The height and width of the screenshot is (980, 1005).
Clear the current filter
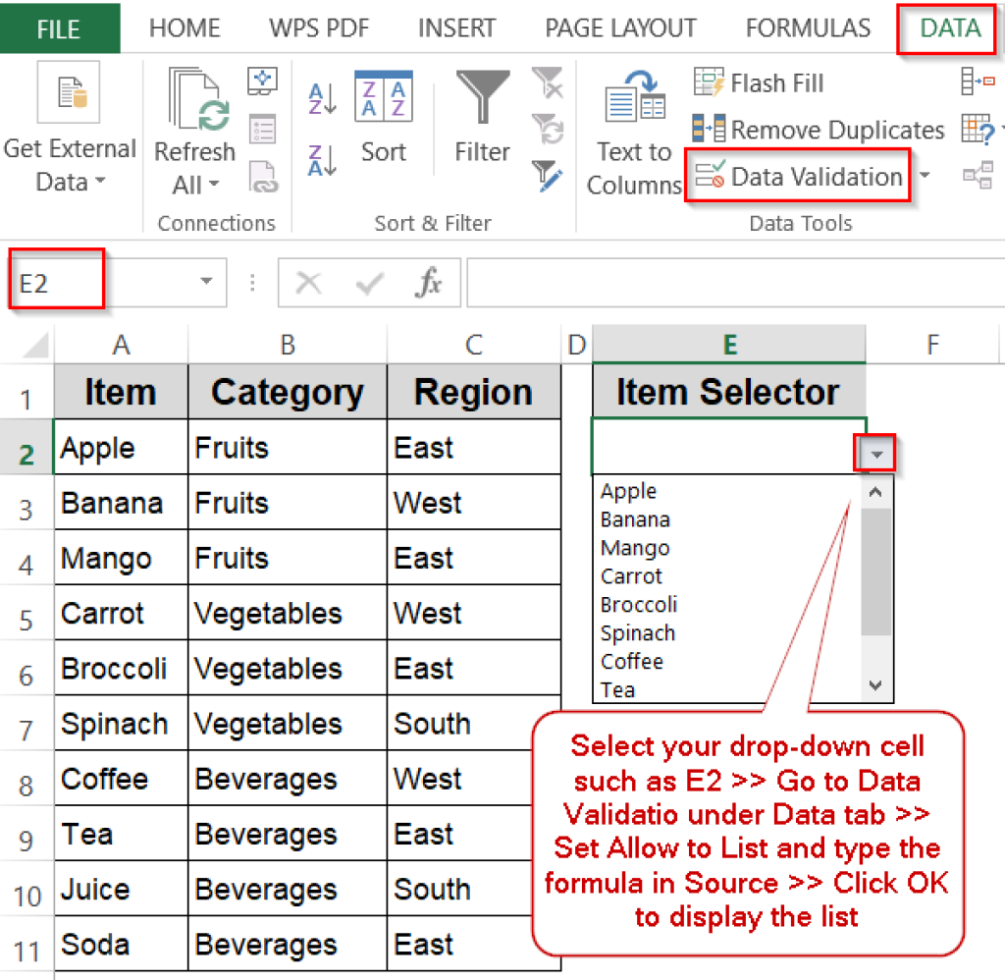[548, 83]
